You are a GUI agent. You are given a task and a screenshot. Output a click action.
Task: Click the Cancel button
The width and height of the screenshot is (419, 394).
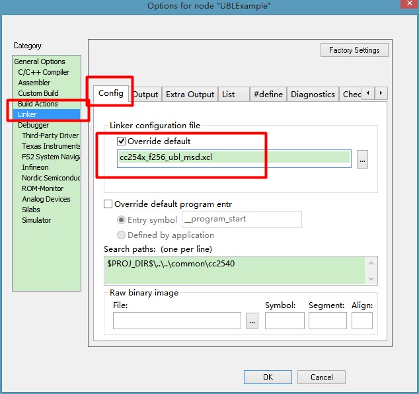click(x=321, y=377)
